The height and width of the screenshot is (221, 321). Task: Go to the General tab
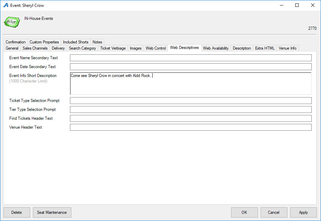tap(12, 48)
